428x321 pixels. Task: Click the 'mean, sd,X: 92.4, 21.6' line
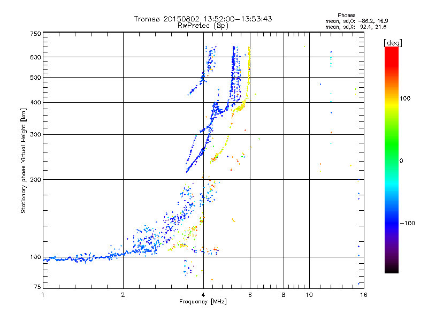coord(356,27)
